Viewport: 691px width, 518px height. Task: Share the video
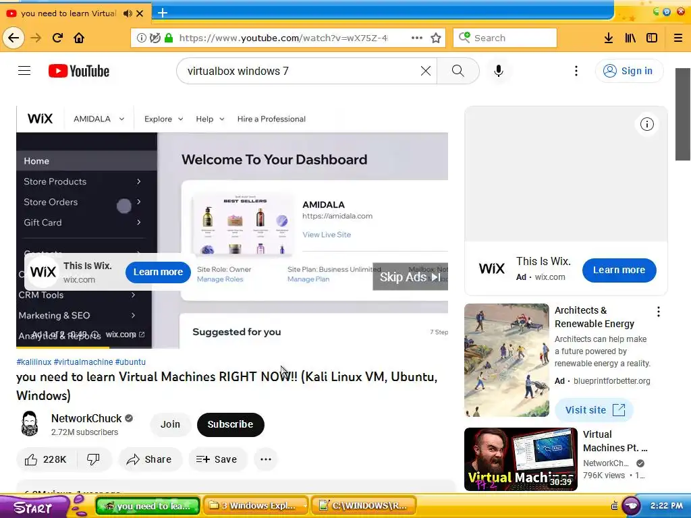click(149, 459)
